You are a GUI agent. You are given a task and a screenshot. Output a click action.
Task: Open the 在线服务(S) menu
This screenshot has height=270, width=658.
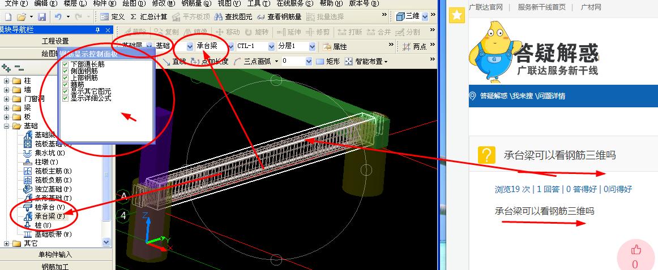(295, 4)
